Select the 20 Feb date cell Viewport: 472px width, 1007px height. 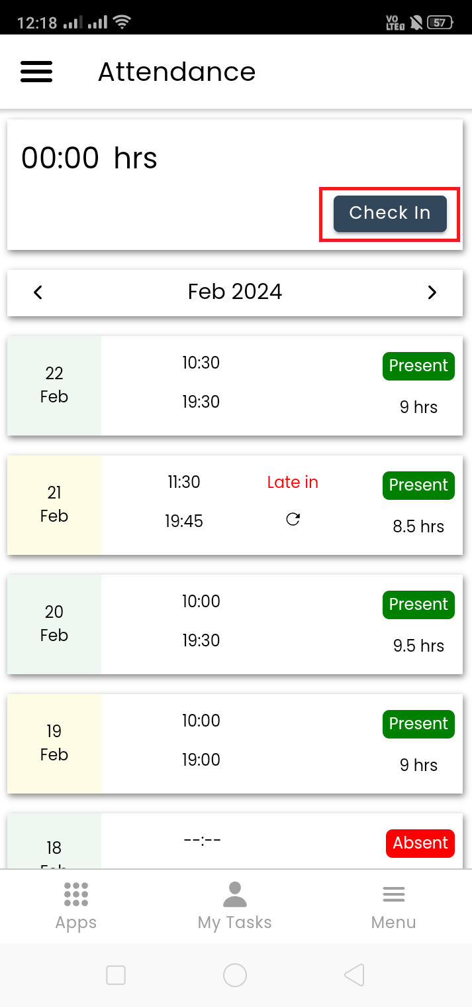(x=54, y=623)
